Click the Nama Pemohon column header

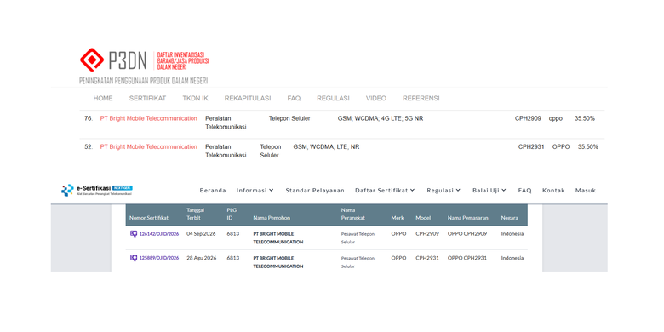pos(272,218)
